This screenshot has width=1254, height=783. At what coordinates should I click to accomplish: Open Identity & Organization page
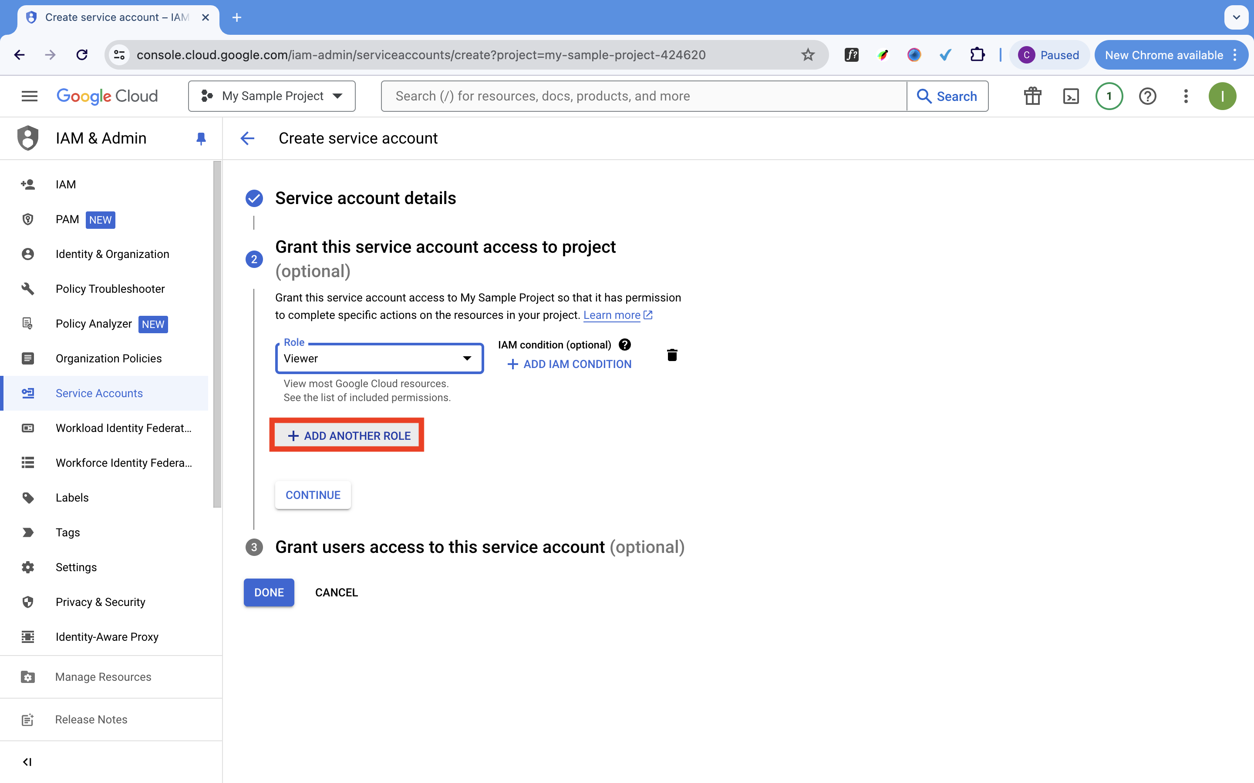click(104, 254)
